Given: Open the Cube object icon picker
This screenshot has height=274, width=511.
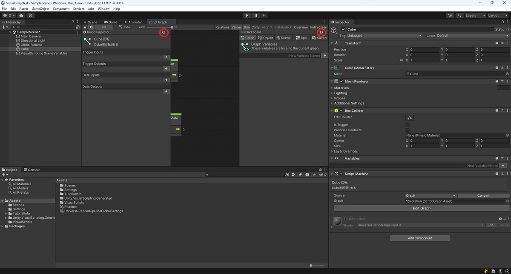Looking at the screenshot, I should pos(335,31).
